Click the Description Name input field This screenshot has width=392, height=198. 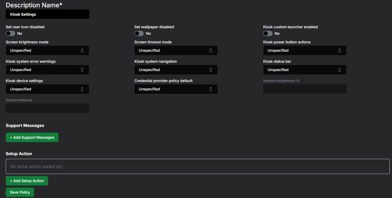(x=47, y=14)
